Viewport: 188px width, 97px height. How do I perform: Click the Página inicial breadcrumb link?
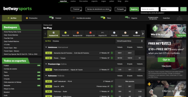[x=48, y=25]
